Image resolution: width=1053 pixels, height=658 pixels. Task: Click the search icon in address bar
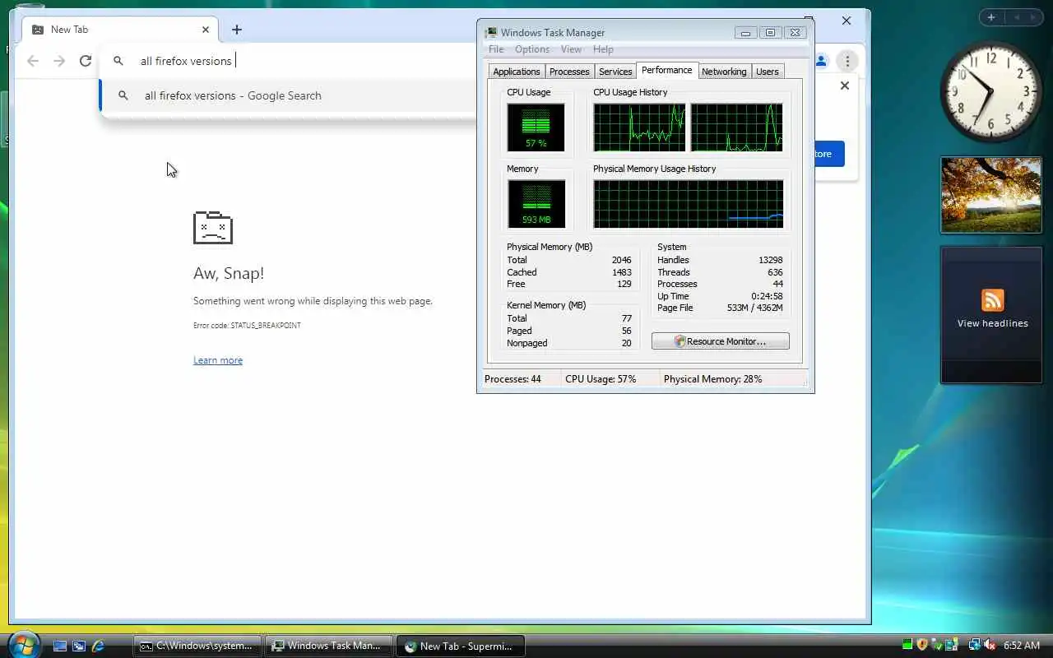click(x=118, y=61)
